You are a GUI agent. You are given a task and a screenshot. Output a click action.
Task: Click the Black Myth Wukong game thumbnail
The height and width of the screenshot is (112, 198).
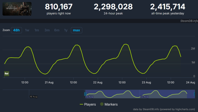17,9
